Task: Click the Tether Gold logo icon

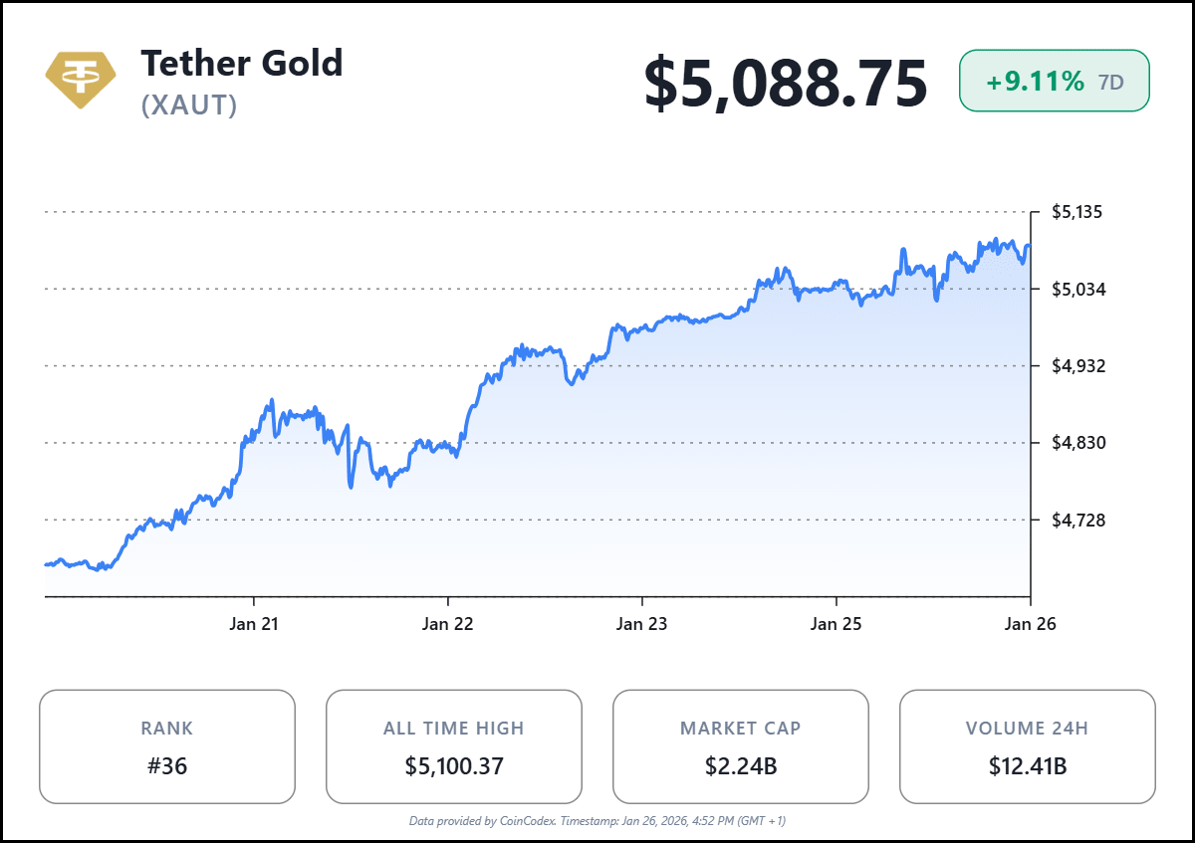Action: pyautogui.click(x=80, y=80)
